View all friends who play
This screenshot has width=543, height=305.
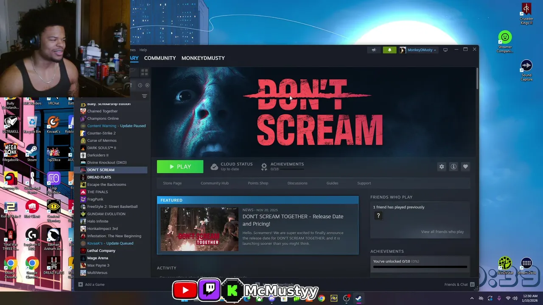click(442, 232)
